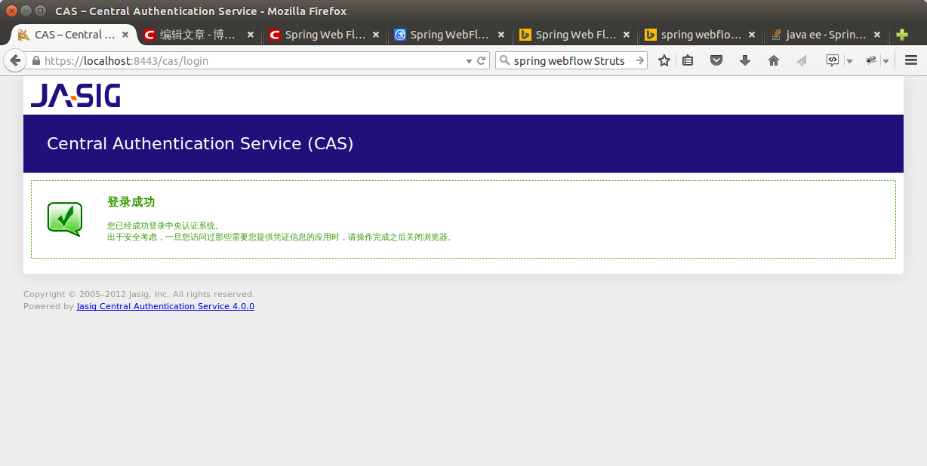Open the Developer Evaluator code icon
927x466 pixels.
tap(831, 60)
